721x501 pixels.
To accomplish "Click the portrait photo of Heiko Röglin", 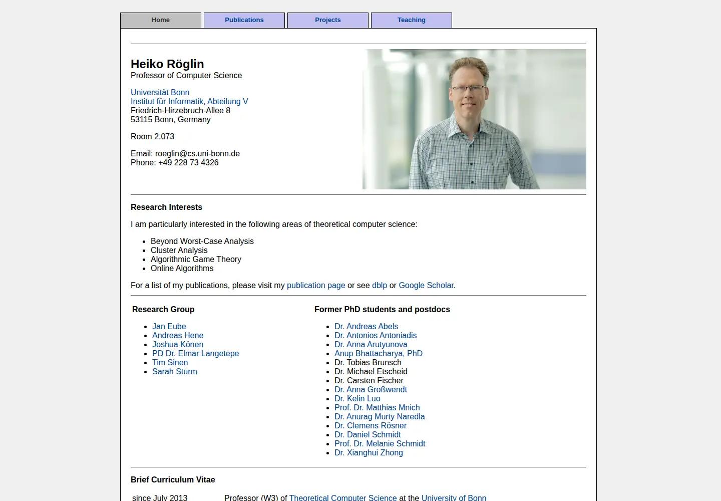I will 474,119.
